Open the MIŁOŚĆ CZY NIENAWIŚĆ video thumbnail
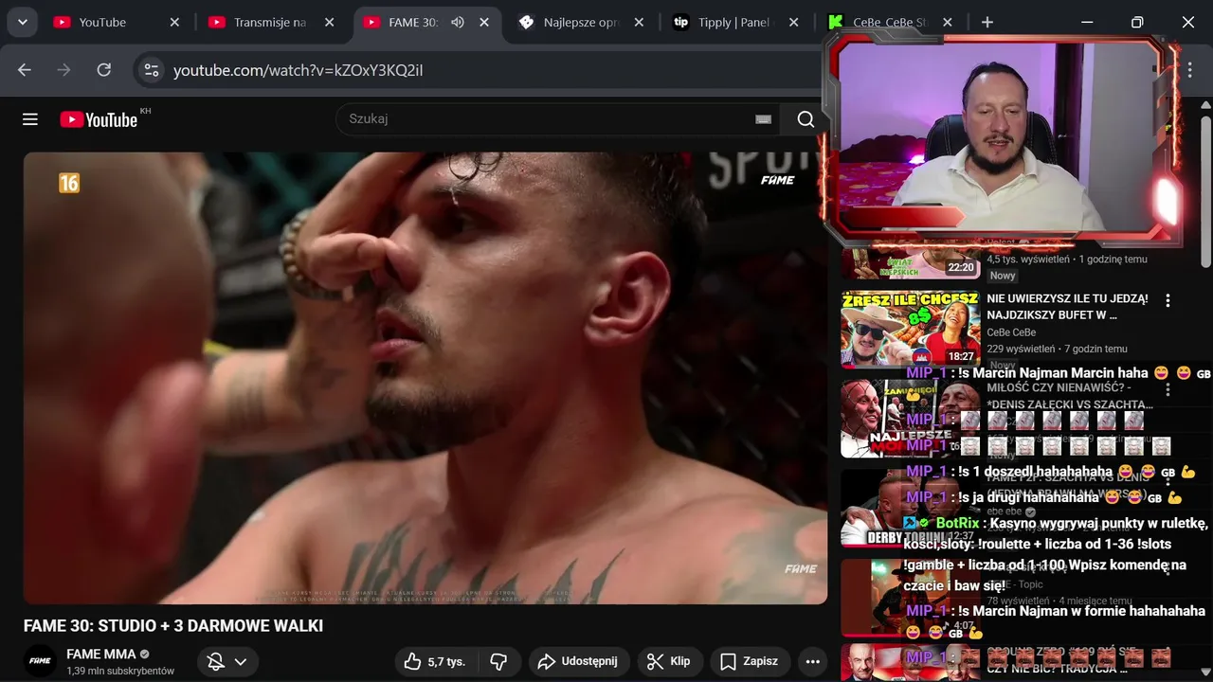This screenshot has height=682, width=1213. [911, 419]
